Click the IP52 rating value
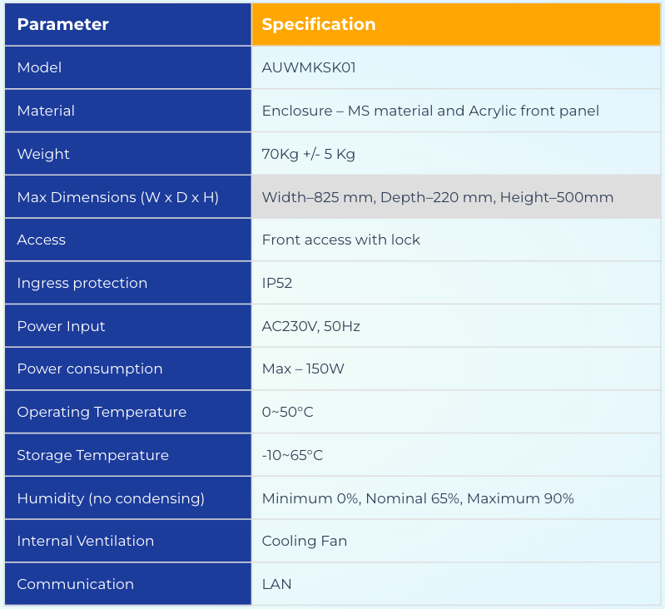 coord(277,283)
